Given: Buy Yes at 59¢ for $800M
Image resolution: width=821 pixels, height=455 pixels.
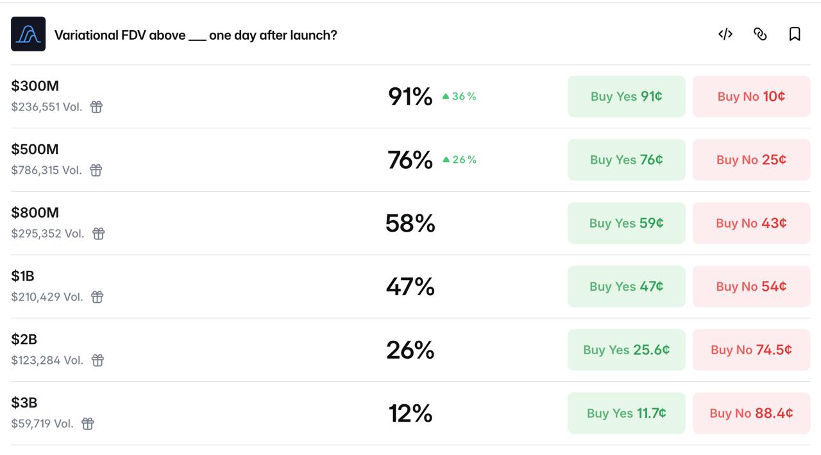Looking at the screenshot, I should (627, 223).
